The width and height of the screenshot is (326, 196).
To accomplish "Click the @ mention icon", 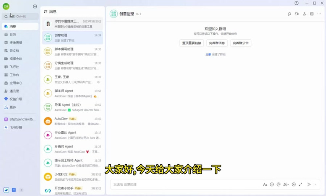I will [279, 185].
